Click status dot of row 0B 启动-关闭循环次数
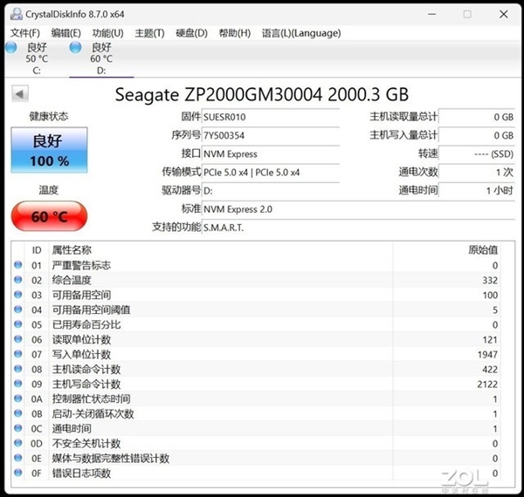The image size is (524, 497). (18, 413)
